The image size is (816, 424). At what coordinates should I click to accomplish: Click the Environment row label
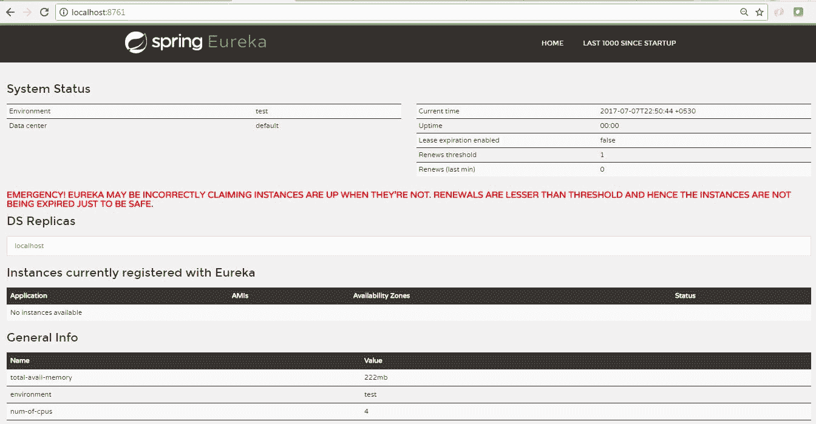click(30, 111)
